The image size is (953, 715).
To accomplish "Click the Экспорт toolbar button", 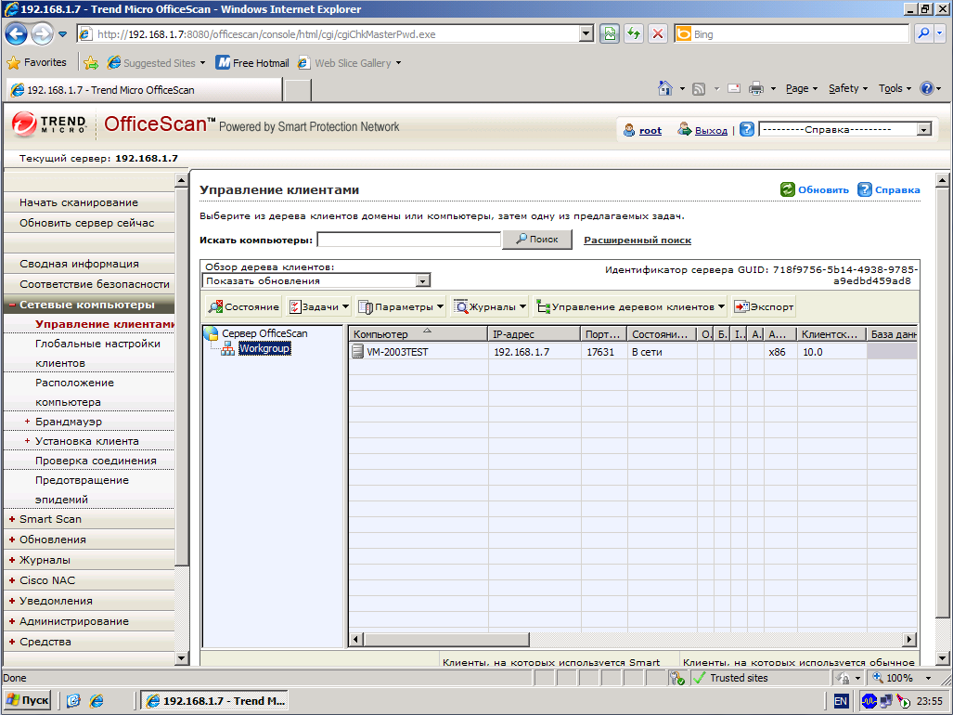I will click(765, 307).
